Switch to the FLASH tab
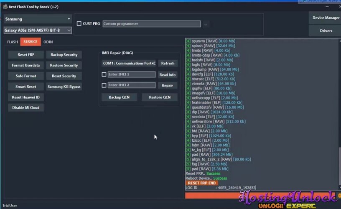Image resolution: width=341 pixels, height=209 pixels. tap(13, 42)
